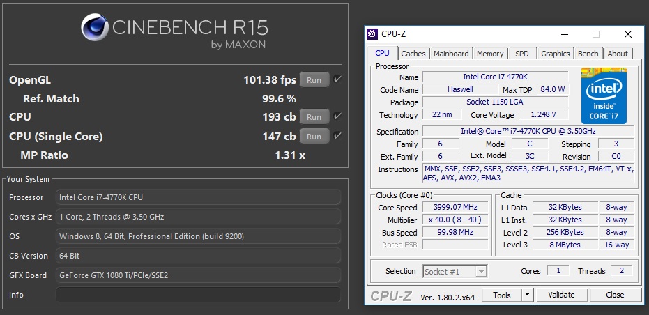Toggle the CPU Single Core checkbox
This screenshot has width=649, height=315.
tap(337, 136)
